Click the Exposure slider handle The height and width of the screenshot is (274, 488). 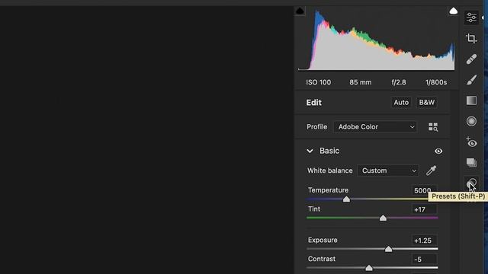tap(388, 249)
